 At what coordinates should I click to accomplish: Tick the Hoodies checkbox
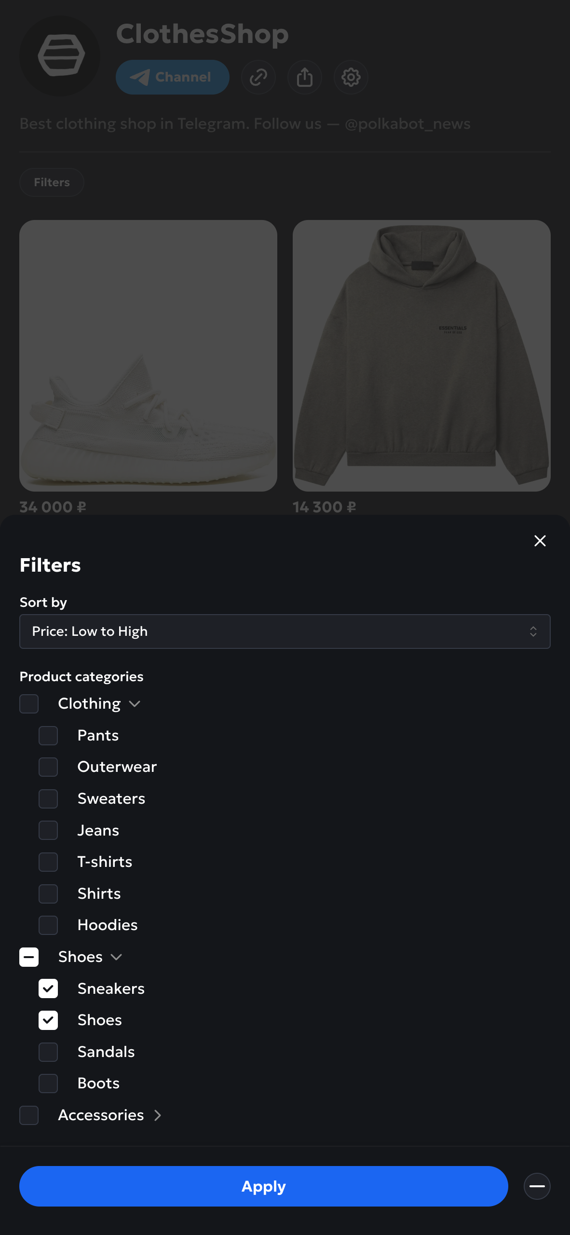48,925
